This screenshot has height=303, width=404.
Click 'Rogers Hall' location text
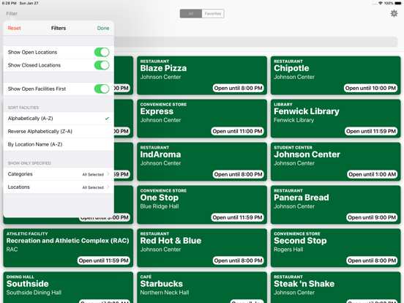coord(288,250)
